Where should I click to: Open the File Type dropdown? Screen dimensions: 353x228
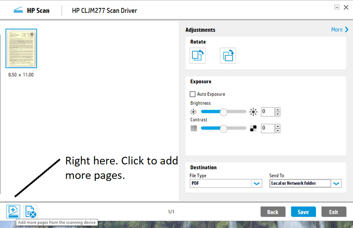pyautogui.click(x=257, y=184)
